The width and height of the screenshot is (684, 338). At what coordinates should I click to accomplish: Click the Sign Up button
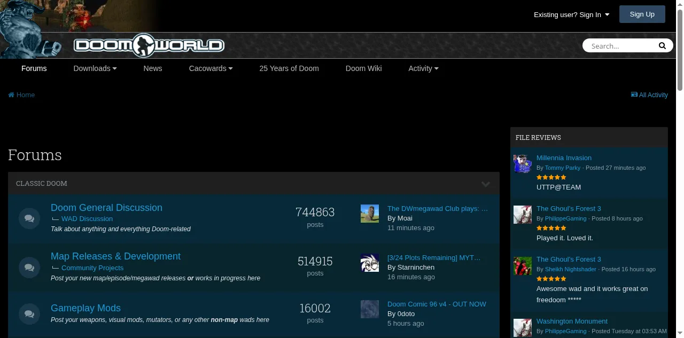(x=642, y=14)
